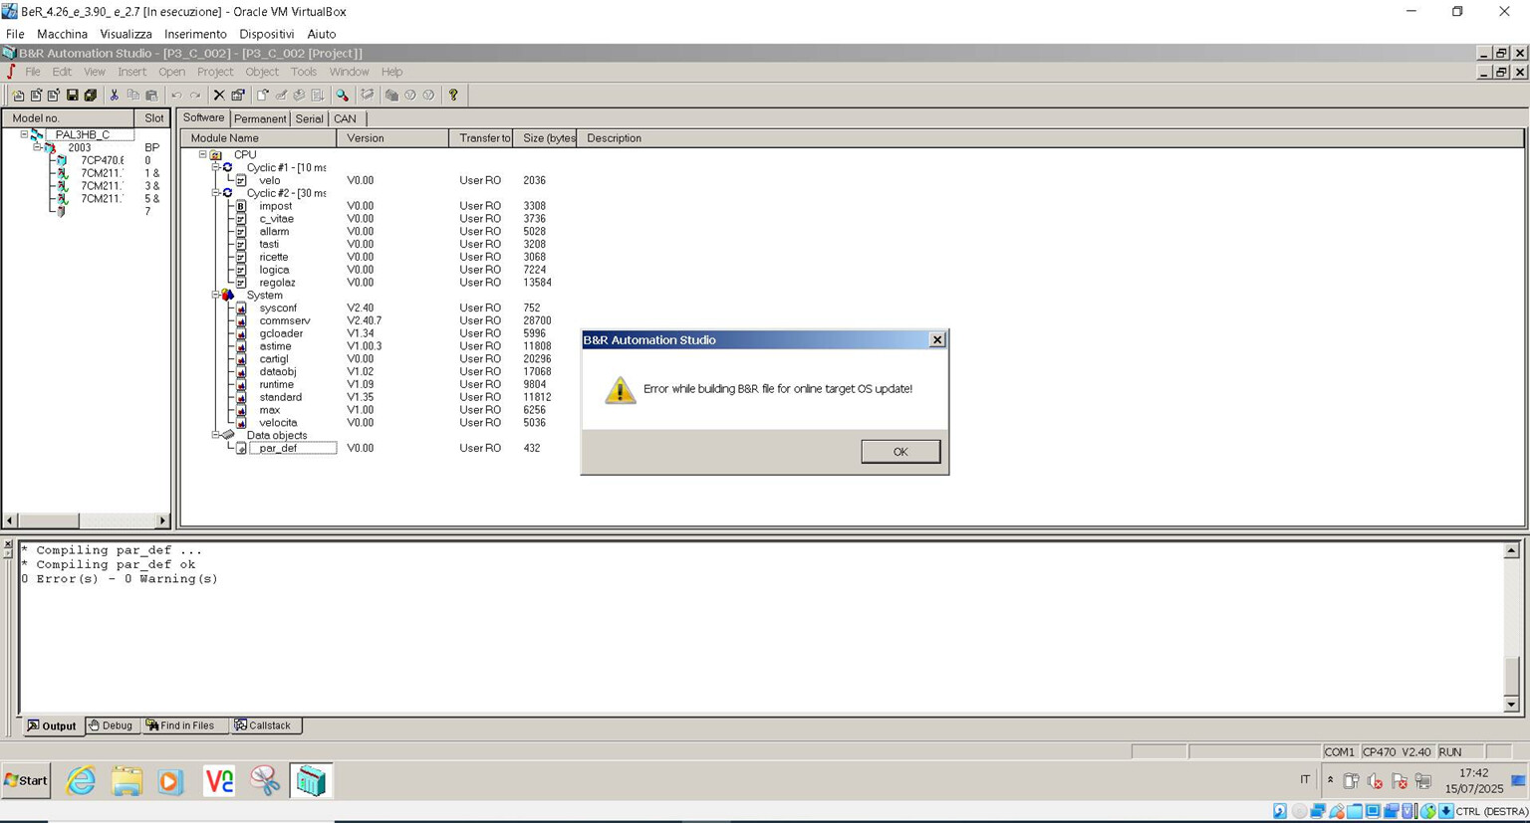Click the Data objects icon in module tree
This screenshot has height=824, width=1531.
[228, 436]
